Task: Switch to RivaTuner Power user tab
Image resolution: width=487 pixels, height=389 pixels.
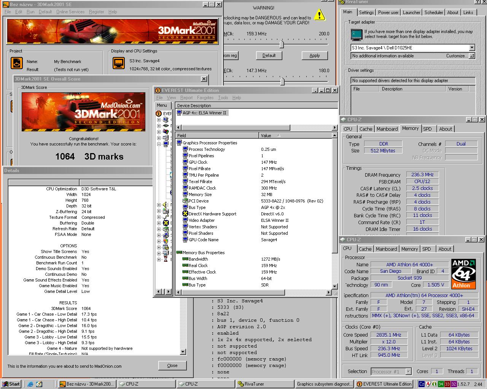Action: (388, 13)
